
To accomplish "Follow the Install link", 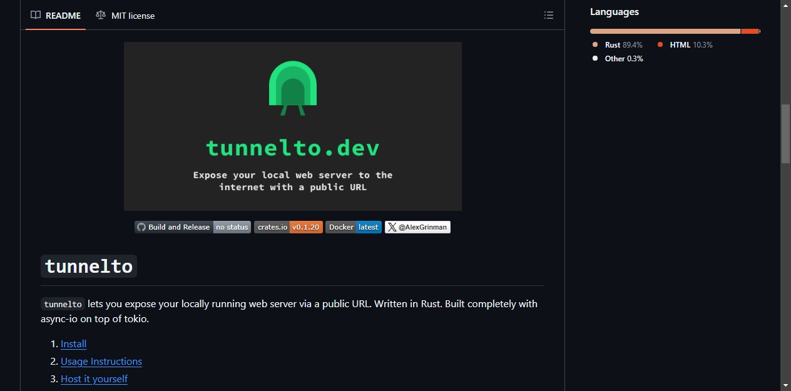I will [x=73, y=344].
